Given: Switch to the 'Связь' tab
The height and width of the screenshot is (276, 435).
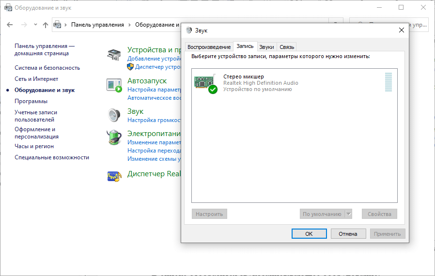Looking at the screenshot, I should click(x=286, y=47).
